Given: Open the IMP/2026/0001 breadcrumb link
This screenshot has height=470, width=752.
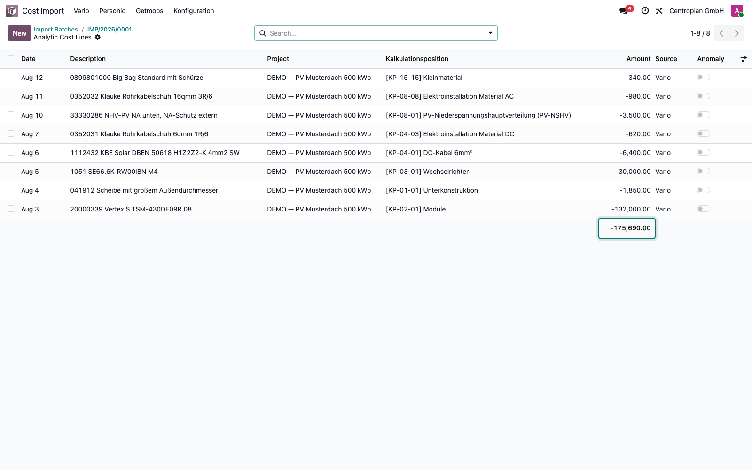Looking at the screenshot, I should (x=110, y=29).
